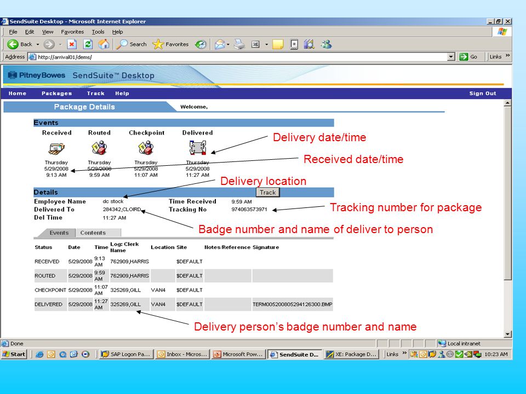Screen dimensions: 526x394
Task: Open the Back button history dropdown
Action: coord(38,44)
